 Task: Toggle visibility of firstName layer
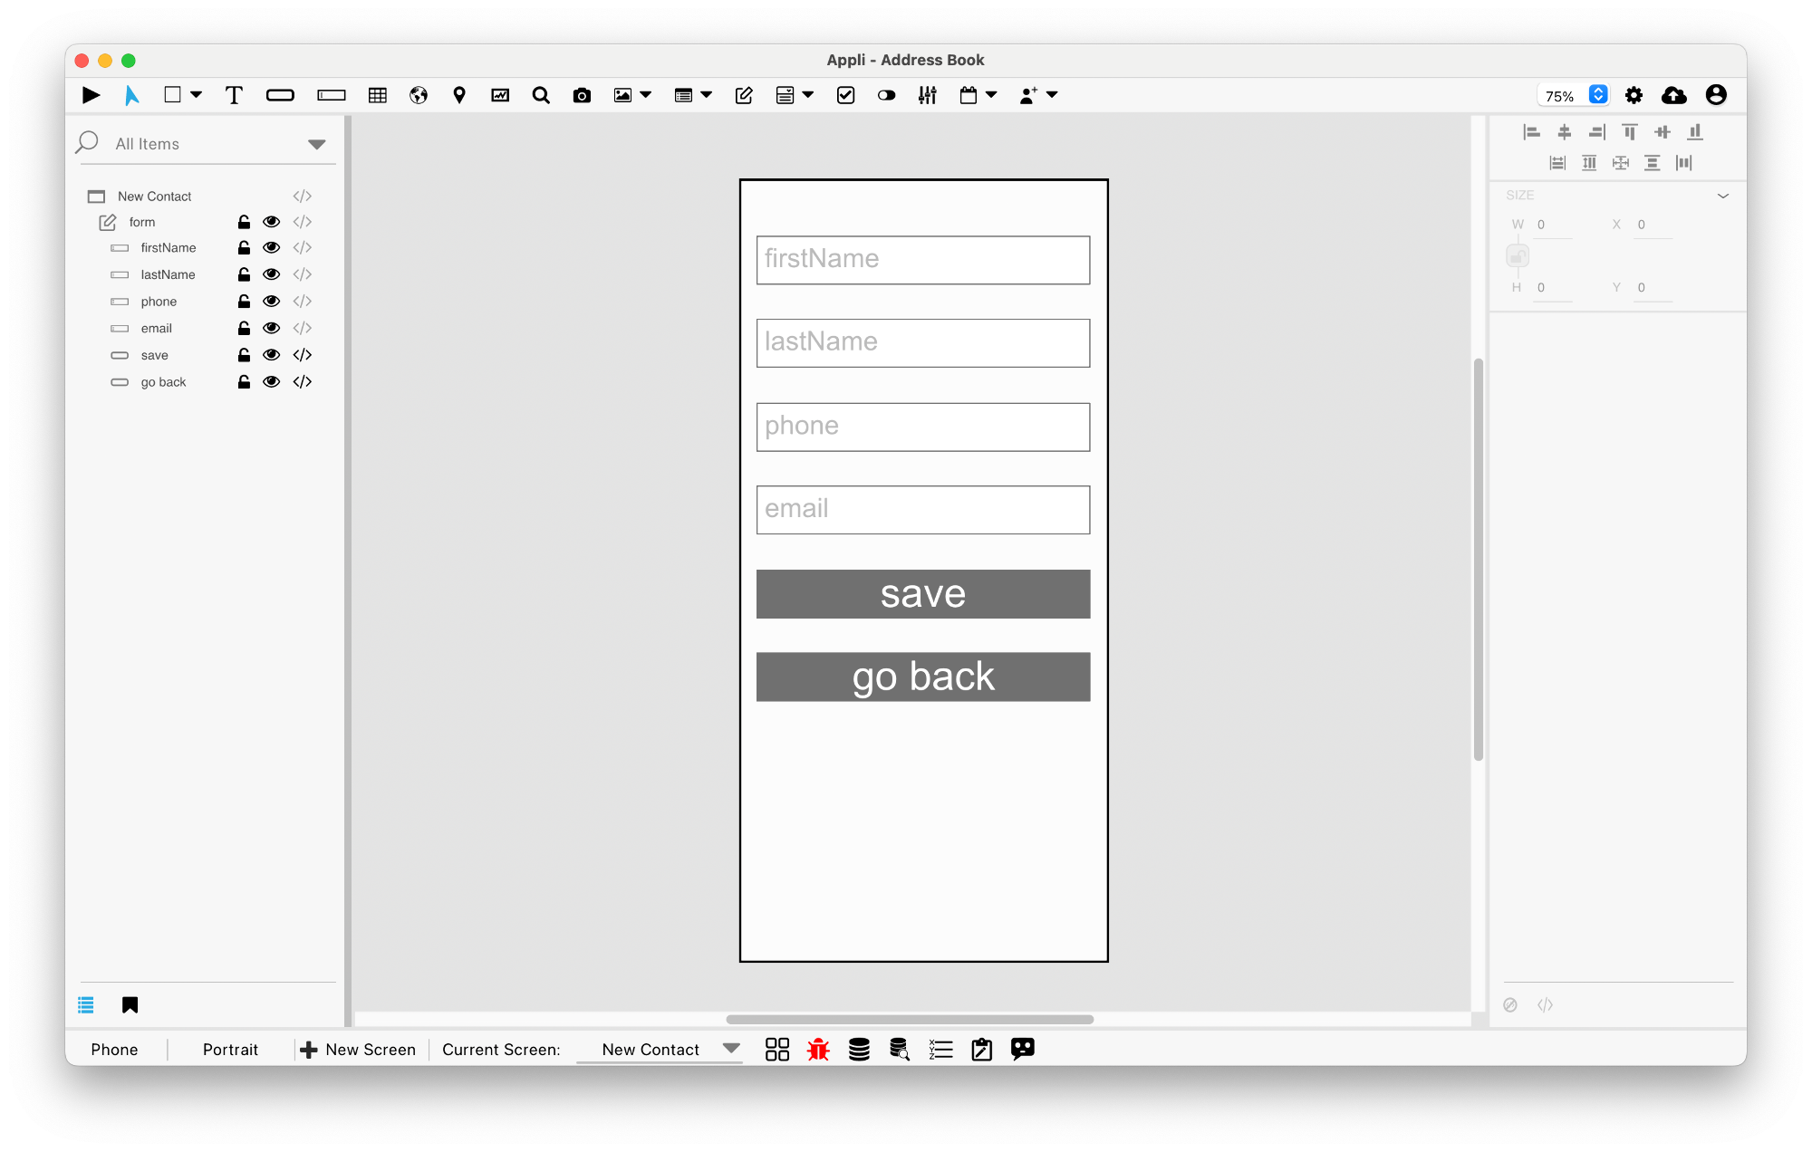271,248
